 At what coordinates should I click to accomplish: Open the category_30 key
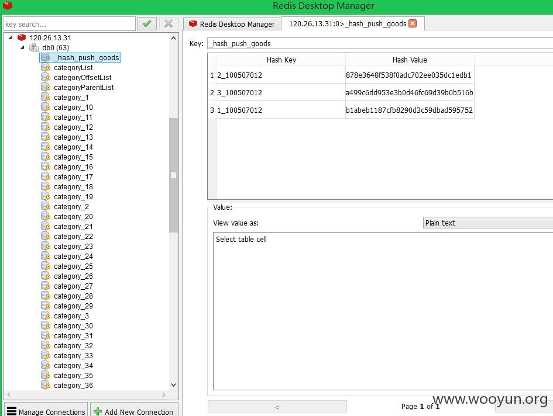coord(73,326)
